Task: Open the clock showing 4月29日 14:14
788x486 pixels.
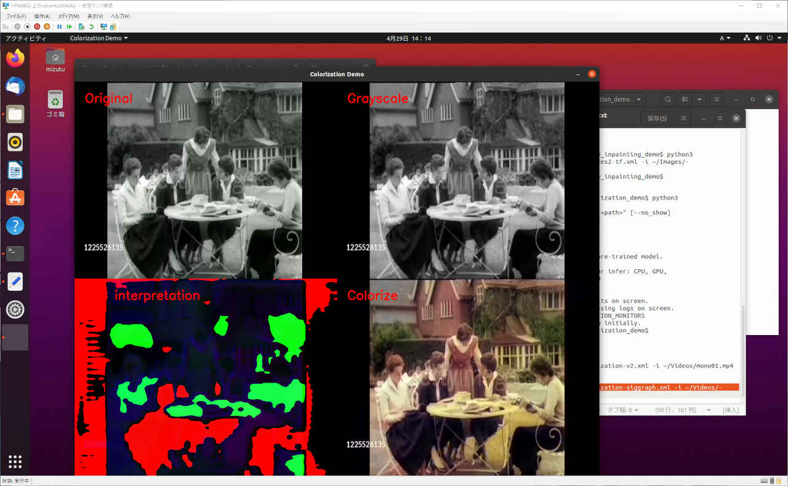Action: (409, 38)
